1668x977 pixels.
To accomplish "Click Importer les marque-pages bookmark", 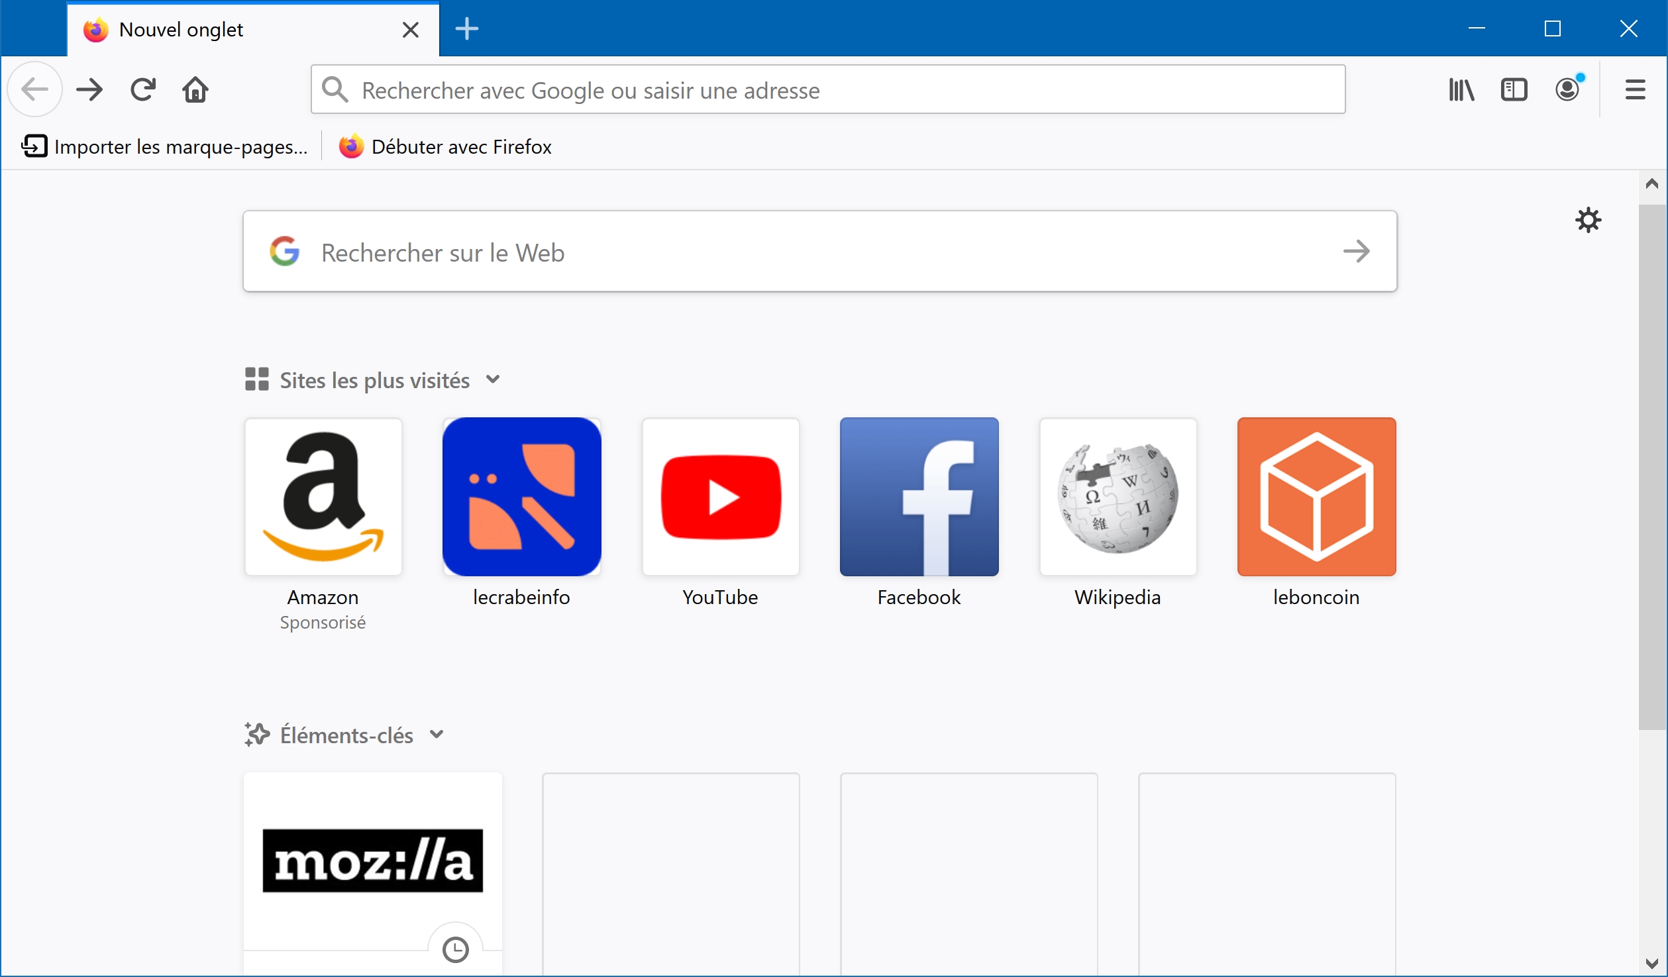I will (x=166, y=146).
